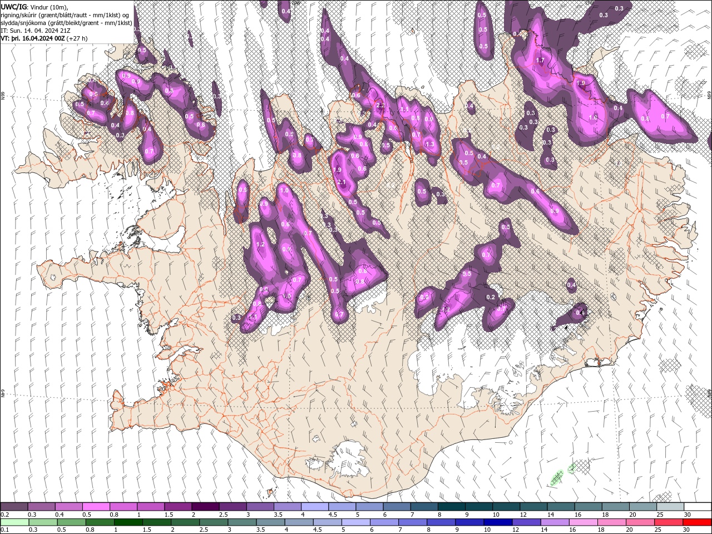Click the 'UWC/IG' title text
This screenshot has width=712, height=534.
pos(13,7)
